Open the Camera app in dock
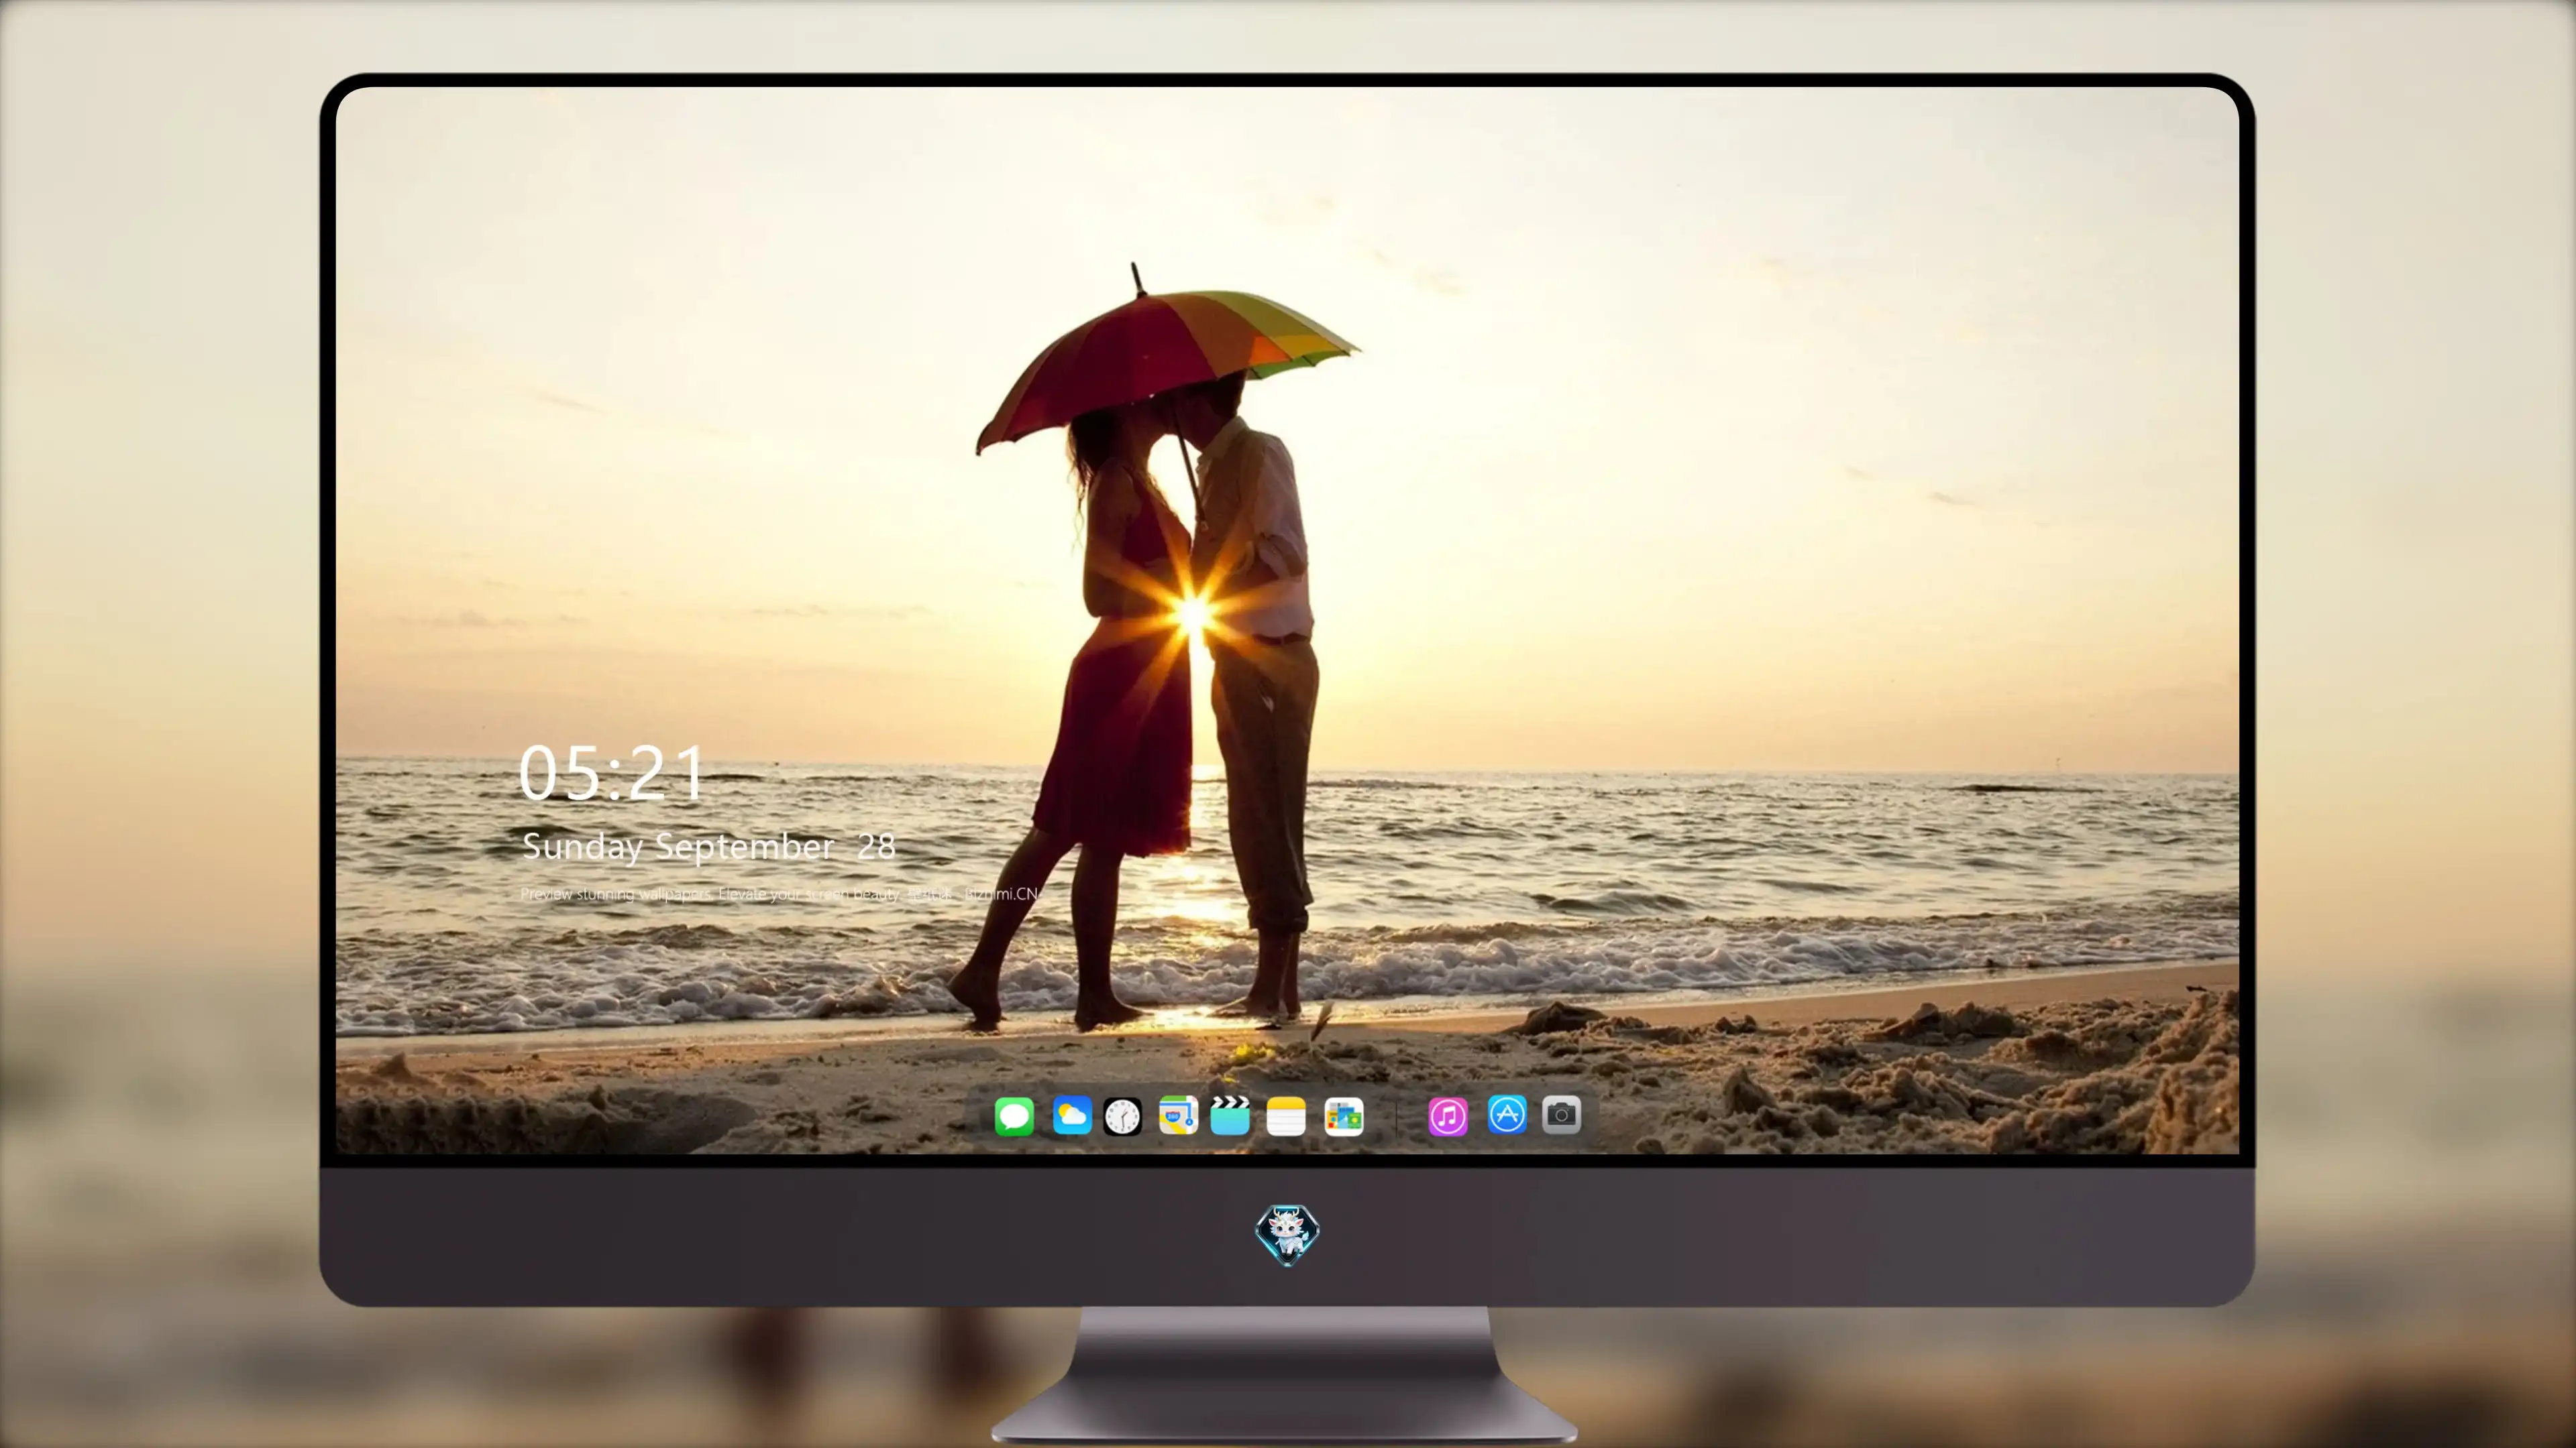Viewport: 2576px width, 1448px height. (1561, 1114)
